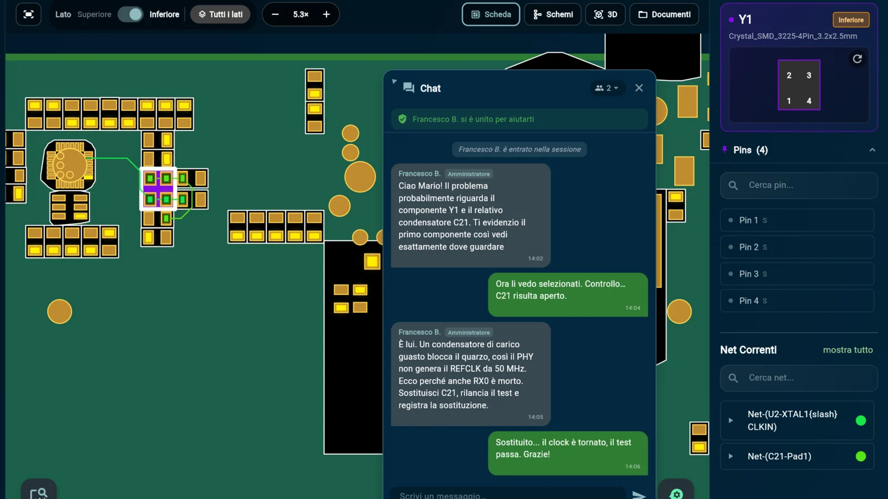Click the mostra tutto link
Viewport: 888px width, 499px height.
tap(847, 350)
